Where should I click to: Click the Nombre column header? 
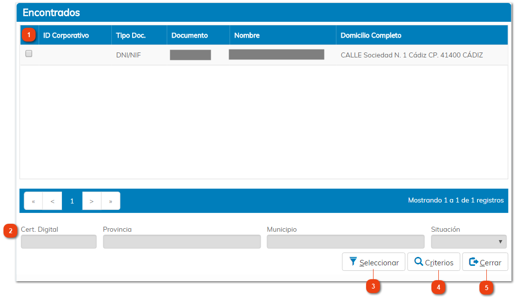247,36
